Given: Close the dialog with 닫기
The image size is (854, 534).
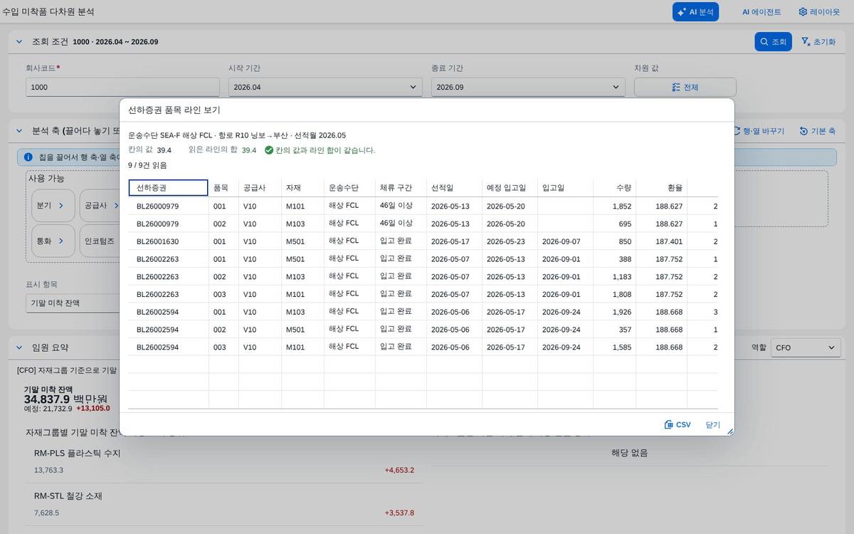Looking at the screenshot, I should [713, 424].
